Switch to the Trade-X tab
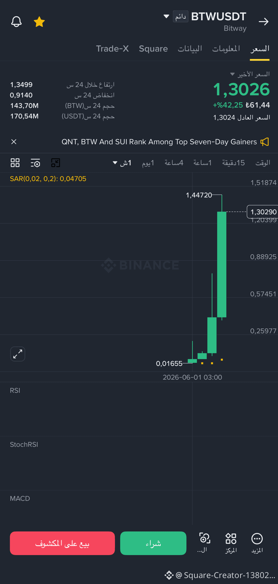The width and height of the screenshot is (278, 584). (x=112, y=49)
